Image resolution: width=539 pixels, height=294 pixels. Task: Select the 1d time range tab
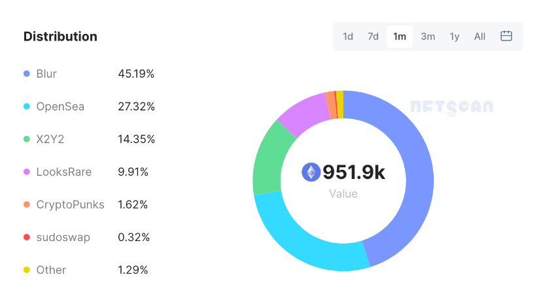point(348,37)
